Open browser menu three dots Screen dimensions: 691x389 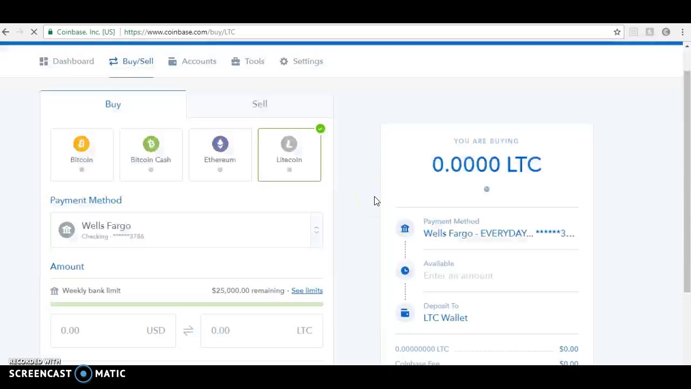coord(682,32)
